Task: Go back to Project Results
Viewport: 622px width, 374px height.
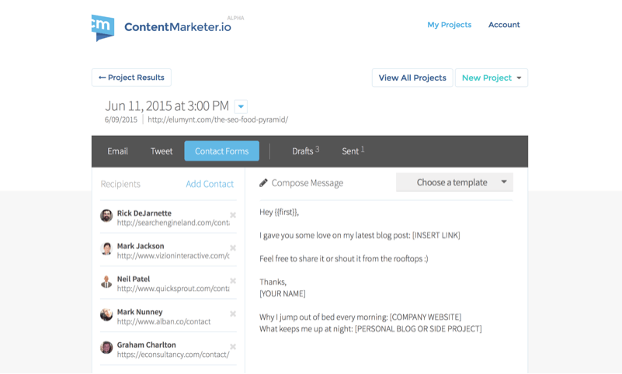Action: click(x=131, y=78)
